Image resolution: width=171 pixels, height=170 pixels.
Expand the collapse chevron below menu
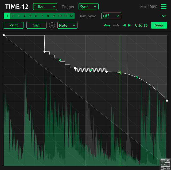tap(164, 16)
